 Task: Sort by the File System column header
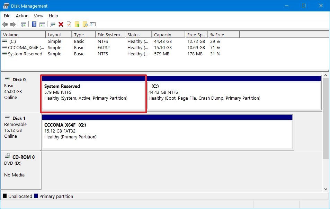click(110, 35)
